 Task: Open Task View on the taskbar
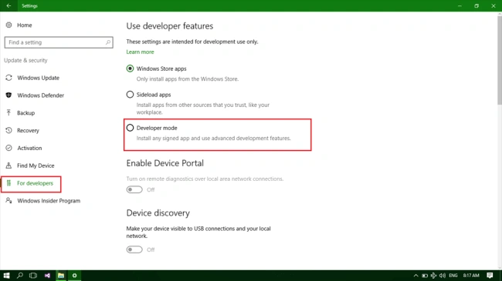[x=33, y=276]
